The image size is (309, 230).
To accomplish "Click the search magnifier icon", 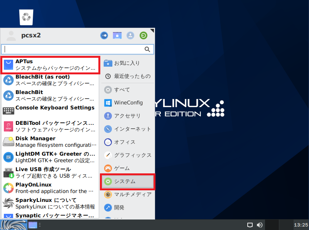I will [147, 49].
